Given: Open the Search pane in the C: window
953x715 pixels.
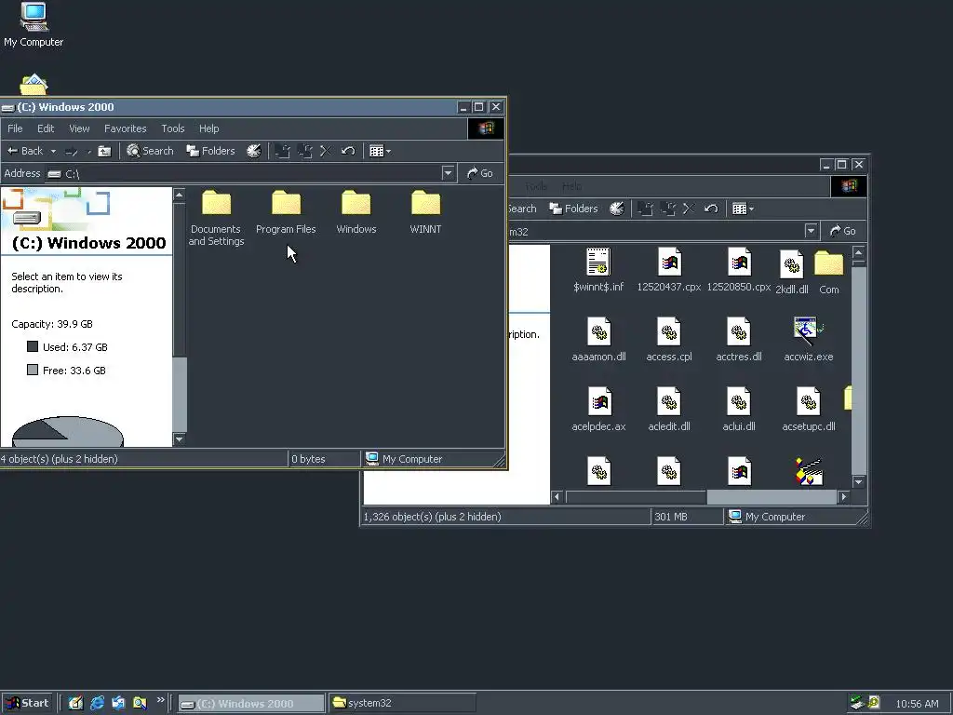Looking at the screenshot, I should tap(150, 151).
